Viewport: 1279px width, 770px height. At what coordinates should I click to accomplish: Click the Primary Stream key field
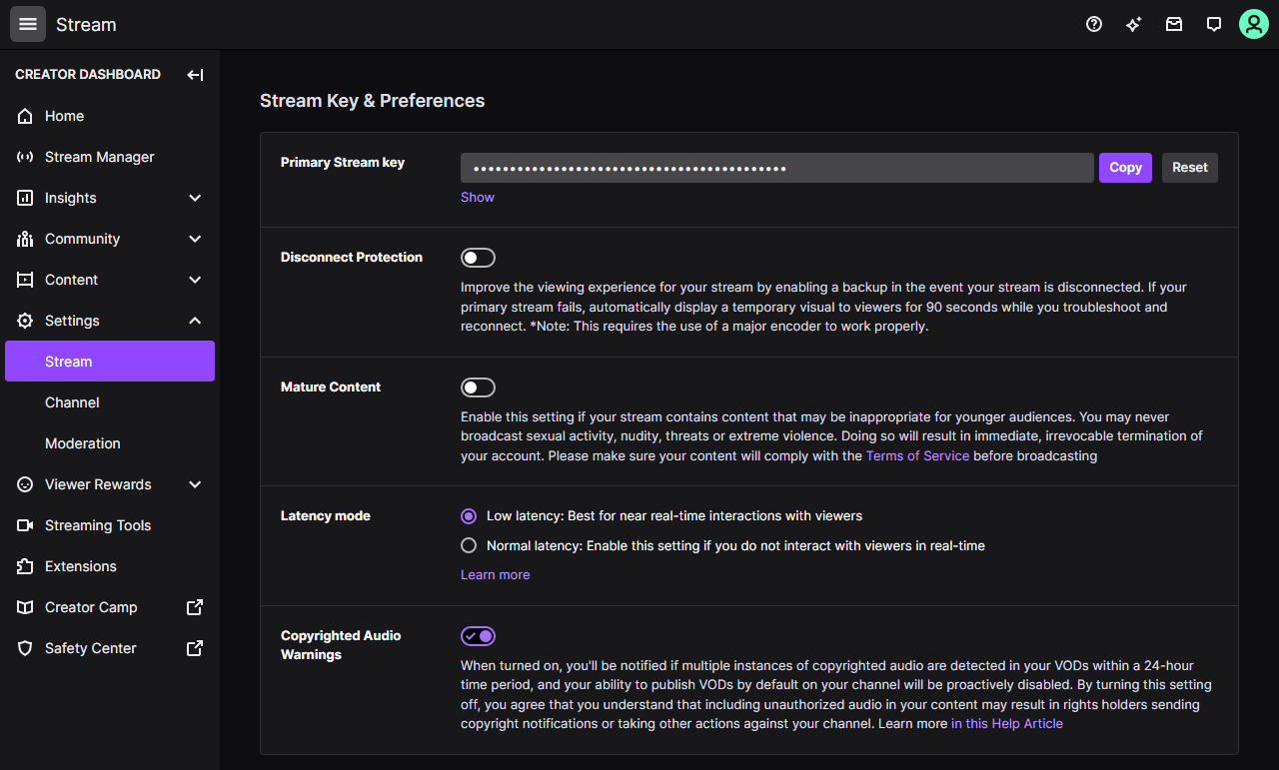776,168
